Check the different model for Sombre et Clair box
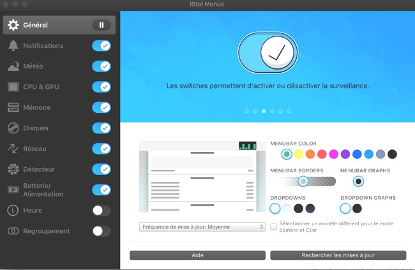Screen dimensions: 415x270 pyautogui.click(x=274, y=227)
